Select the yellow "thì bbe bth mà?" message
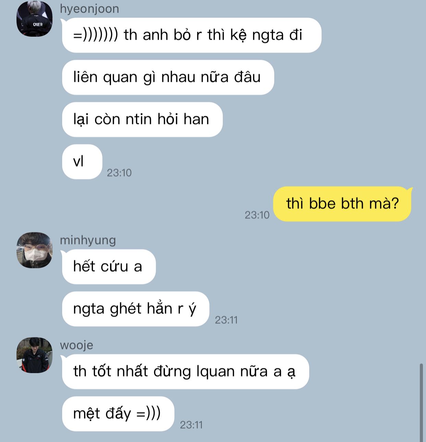 [342, 204]
